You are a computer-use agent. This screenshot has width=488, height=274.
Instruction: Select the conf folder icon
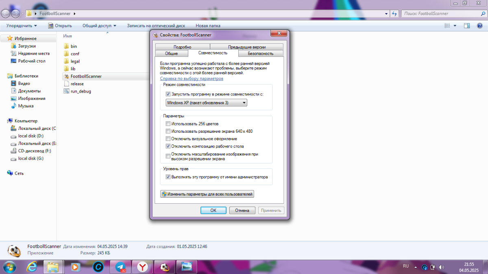tap(67, 54)
